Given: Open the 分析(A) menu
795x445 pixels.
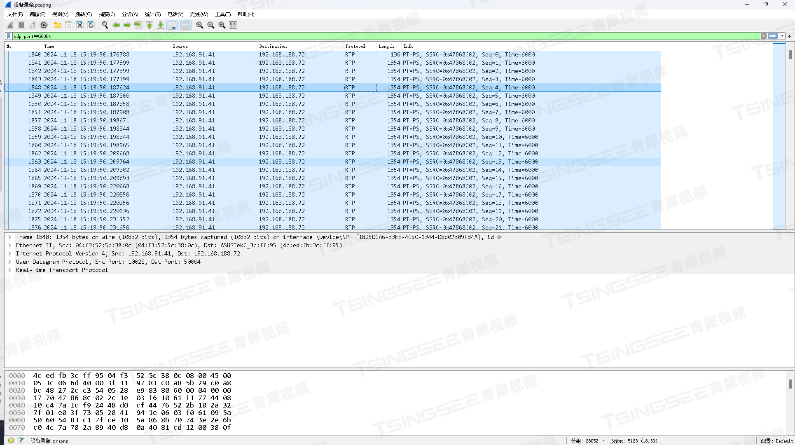Looking at the screenshot, I should tap(130, 14).
